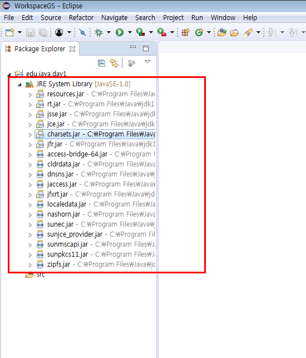This screenshot has width=306, height=358.
Task: Collapse the JRE System Library node
Action: (19, 85)
